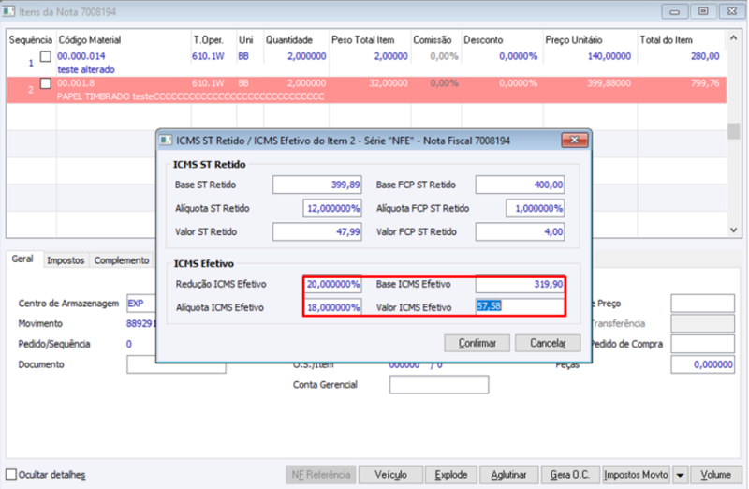Click the Veículo button
749x489 pixels.
(390, 475)
